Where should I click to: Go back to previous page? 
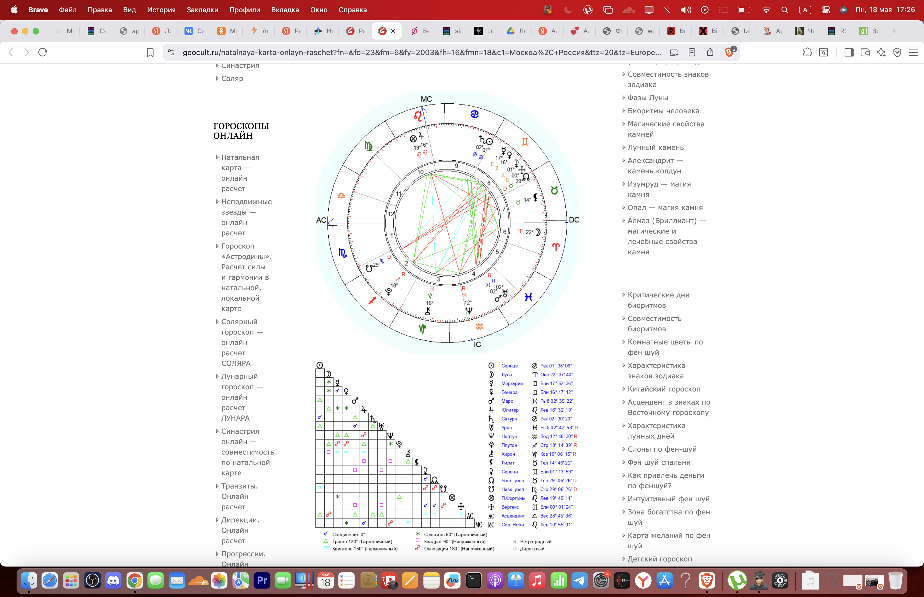pos(11,52)
